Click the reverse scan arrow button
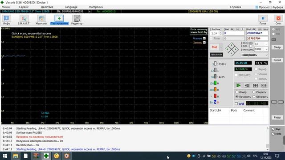 click(247, 85)
